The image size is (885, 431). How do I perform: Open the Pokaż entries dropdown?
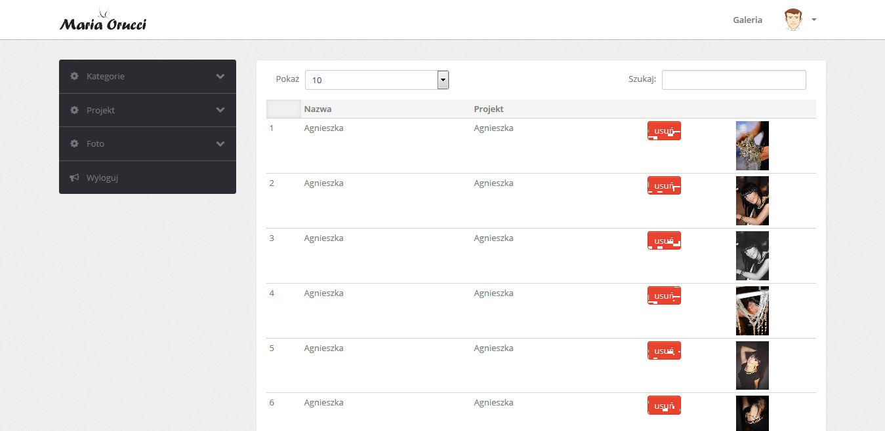click(377, 80)
